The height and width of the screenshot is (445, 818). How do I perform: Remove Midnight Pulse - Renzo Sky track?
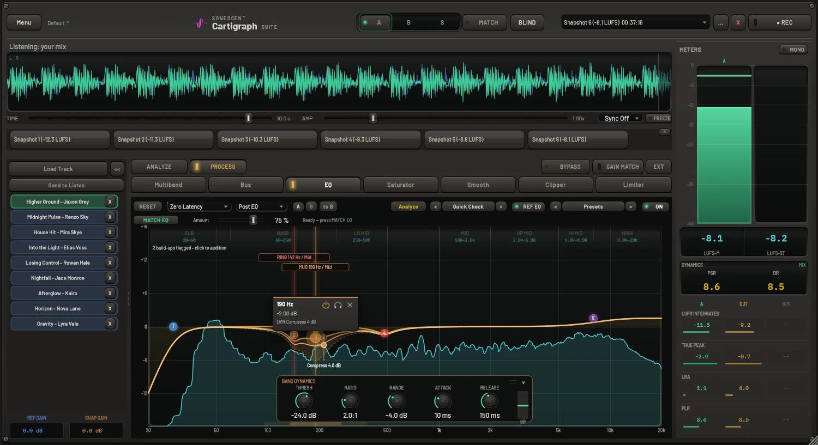(x=110, y=217)
